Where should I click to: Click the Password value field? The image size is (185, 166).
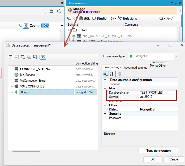[158, 118]
